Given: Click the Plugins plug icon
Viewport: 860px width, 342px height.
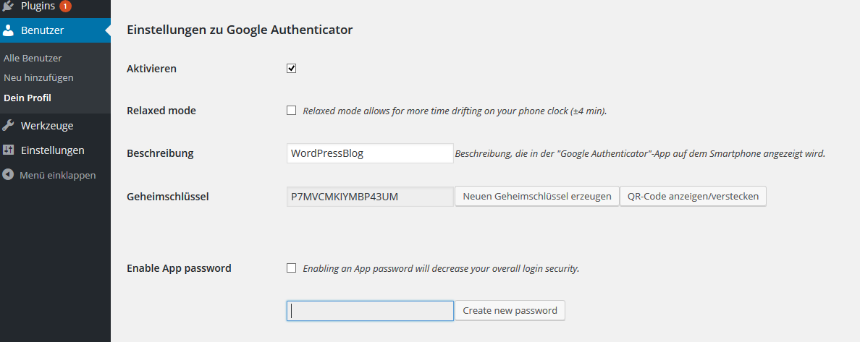Looking at the screenshot, I should (x=9, y=6).
